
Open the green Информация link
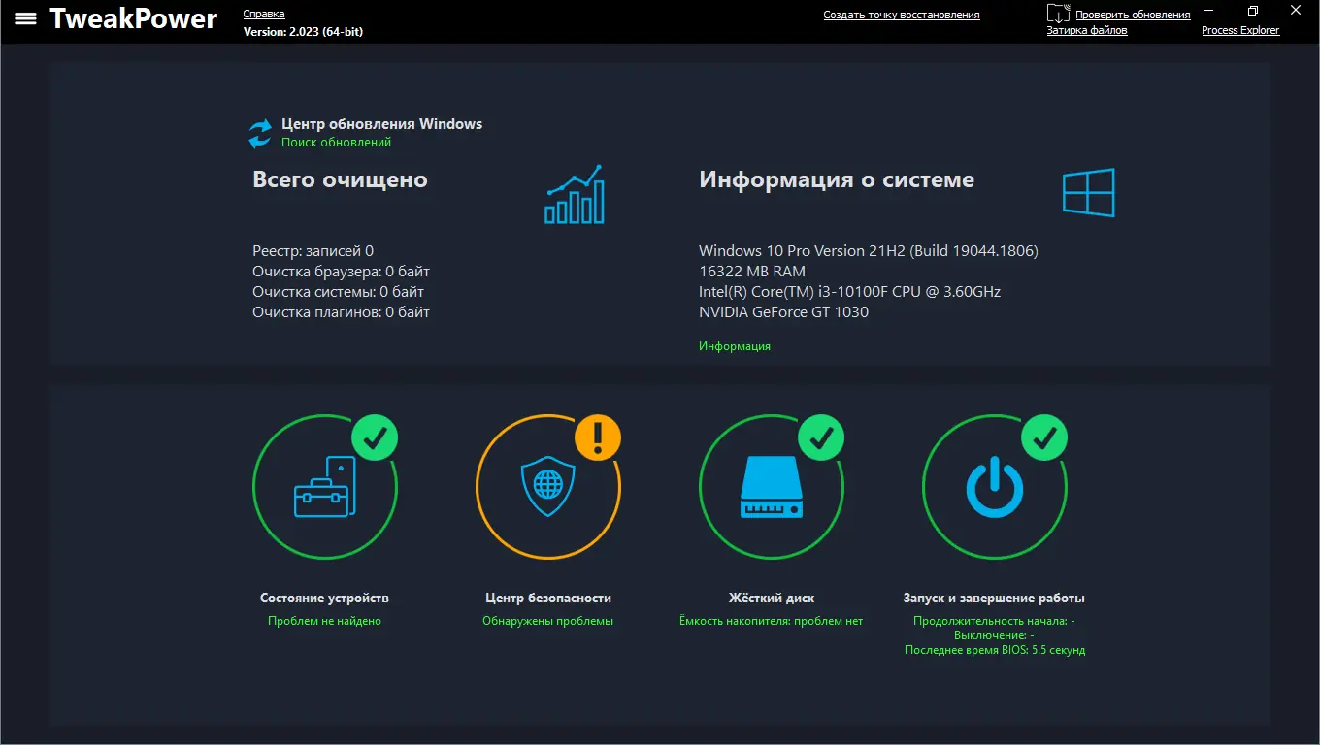[x=735, y=346]
